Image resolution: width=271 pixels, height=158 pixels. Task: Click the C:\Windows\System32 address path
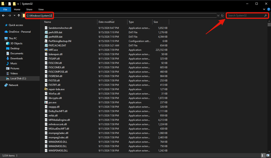tap(39, 16)
